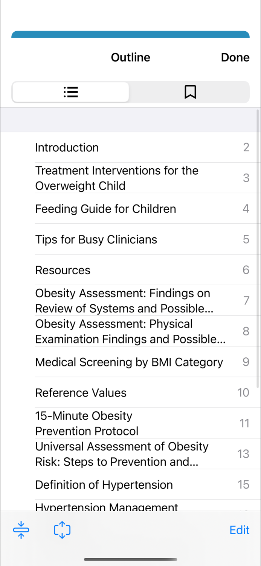Screen dimensions: 261x566
Task: Go to Medical Screening by BMI Category
Action: pyautogui.click(x=142, y=362)
